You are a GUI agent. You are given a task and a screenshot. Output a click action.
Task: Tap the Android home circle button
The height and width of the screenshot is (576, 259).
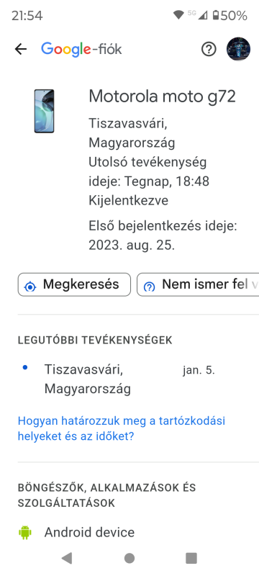click(x=129, y=558)
